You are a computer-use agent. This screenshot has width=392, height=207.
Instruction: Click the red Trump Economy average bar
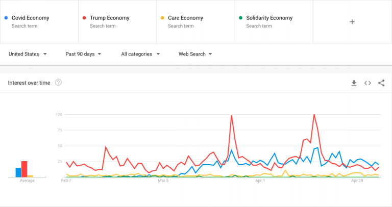click(24, 169)
